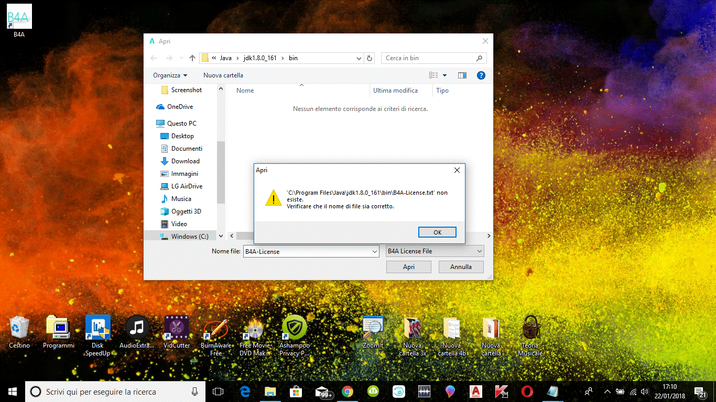
Task: Open Microsoft Store from the taskbar
Action: (296, 392)
